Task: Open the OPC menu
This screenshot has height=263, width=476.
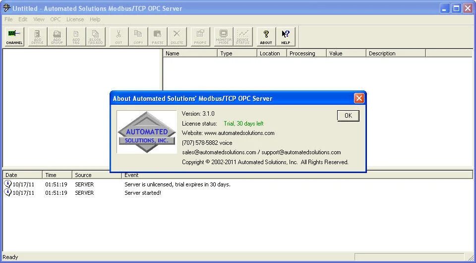Action: pos(56,19)
